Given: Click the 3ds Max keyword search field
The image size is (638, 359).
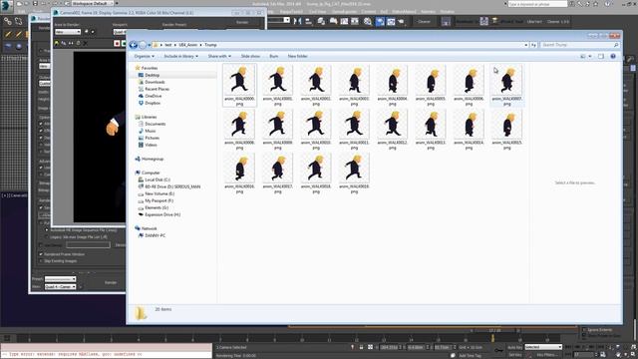Looking at the screenshot, I should pyautogui.click(x=537, y=4).
